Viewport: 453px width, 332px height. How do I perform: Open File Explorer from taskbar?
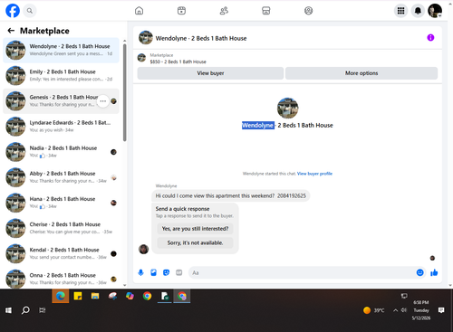pos(95,296)
